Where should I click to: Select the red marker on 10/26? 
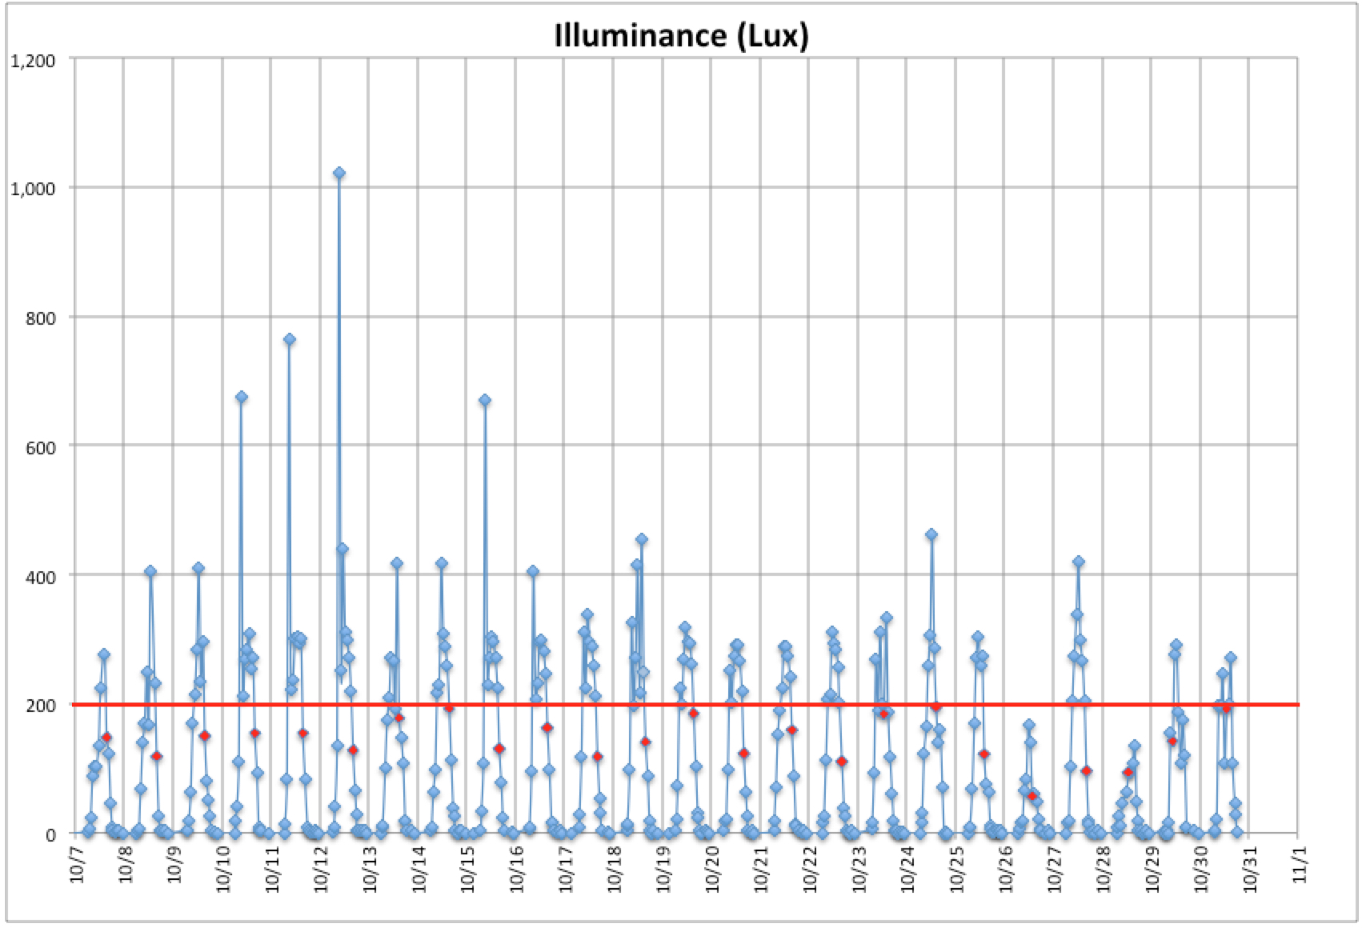tap(1032, 796)
